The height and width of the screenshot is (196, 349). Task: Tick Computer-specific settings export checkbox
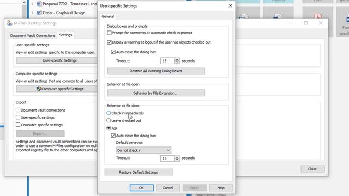coord(18,125)
